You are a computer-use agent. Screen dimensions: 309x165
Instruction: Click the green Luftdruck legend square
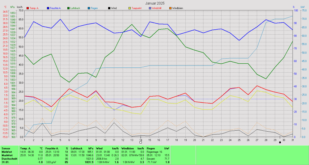[x=69, y=8]
